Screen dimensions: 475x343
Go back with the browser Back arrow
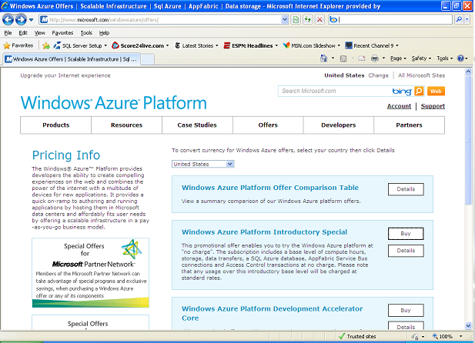pyautogui.click(x=8, y=20)
